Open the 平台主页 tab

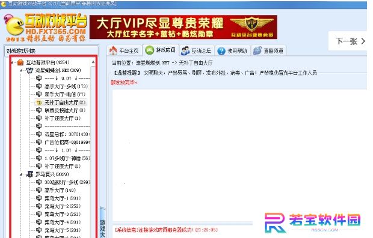pyautogui.click(x=124, y=51)
